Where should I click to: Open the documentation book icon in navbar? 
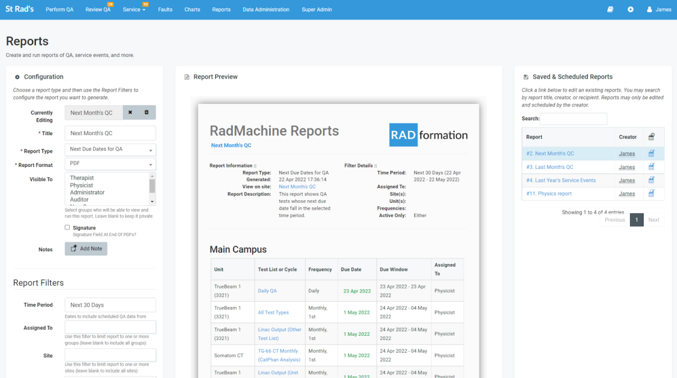(x=610, y=9)
